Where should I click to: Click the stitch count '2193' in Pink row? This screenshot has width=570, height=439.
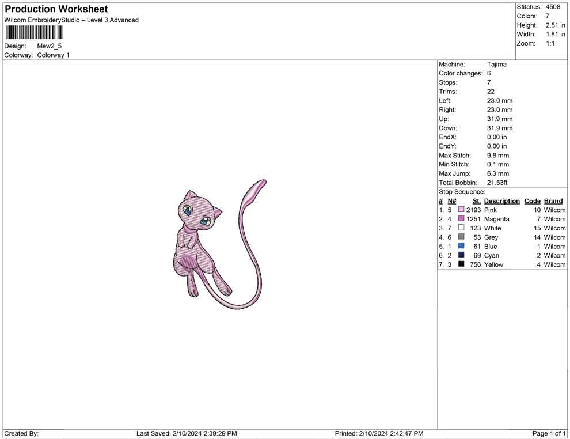(474, 210)
